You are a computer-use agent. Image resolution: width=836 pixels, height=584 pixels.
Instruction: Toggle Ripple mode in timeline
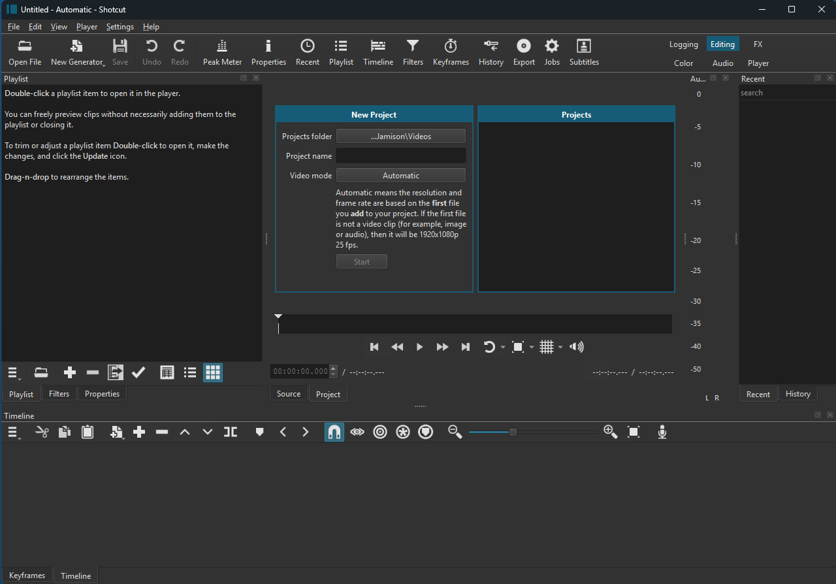click(x=380, y=432)
